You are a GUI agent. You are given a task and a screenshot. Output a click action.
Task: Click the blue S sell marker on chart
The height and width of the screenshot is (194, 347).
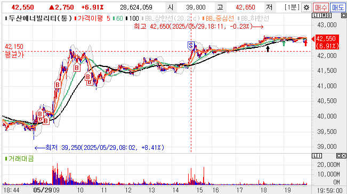[x=191, y=46]
